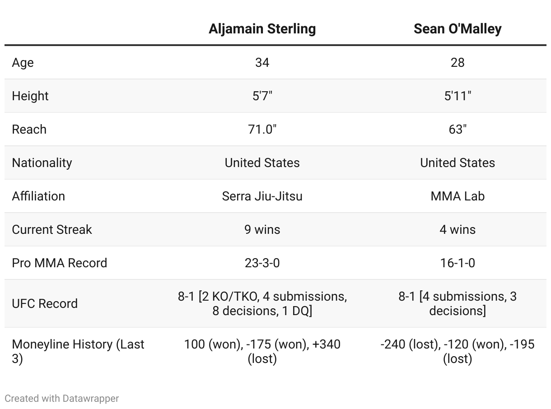551x409 pixels.
Task: Select Sterling's 9 wins streak cell
Action: 262,229
